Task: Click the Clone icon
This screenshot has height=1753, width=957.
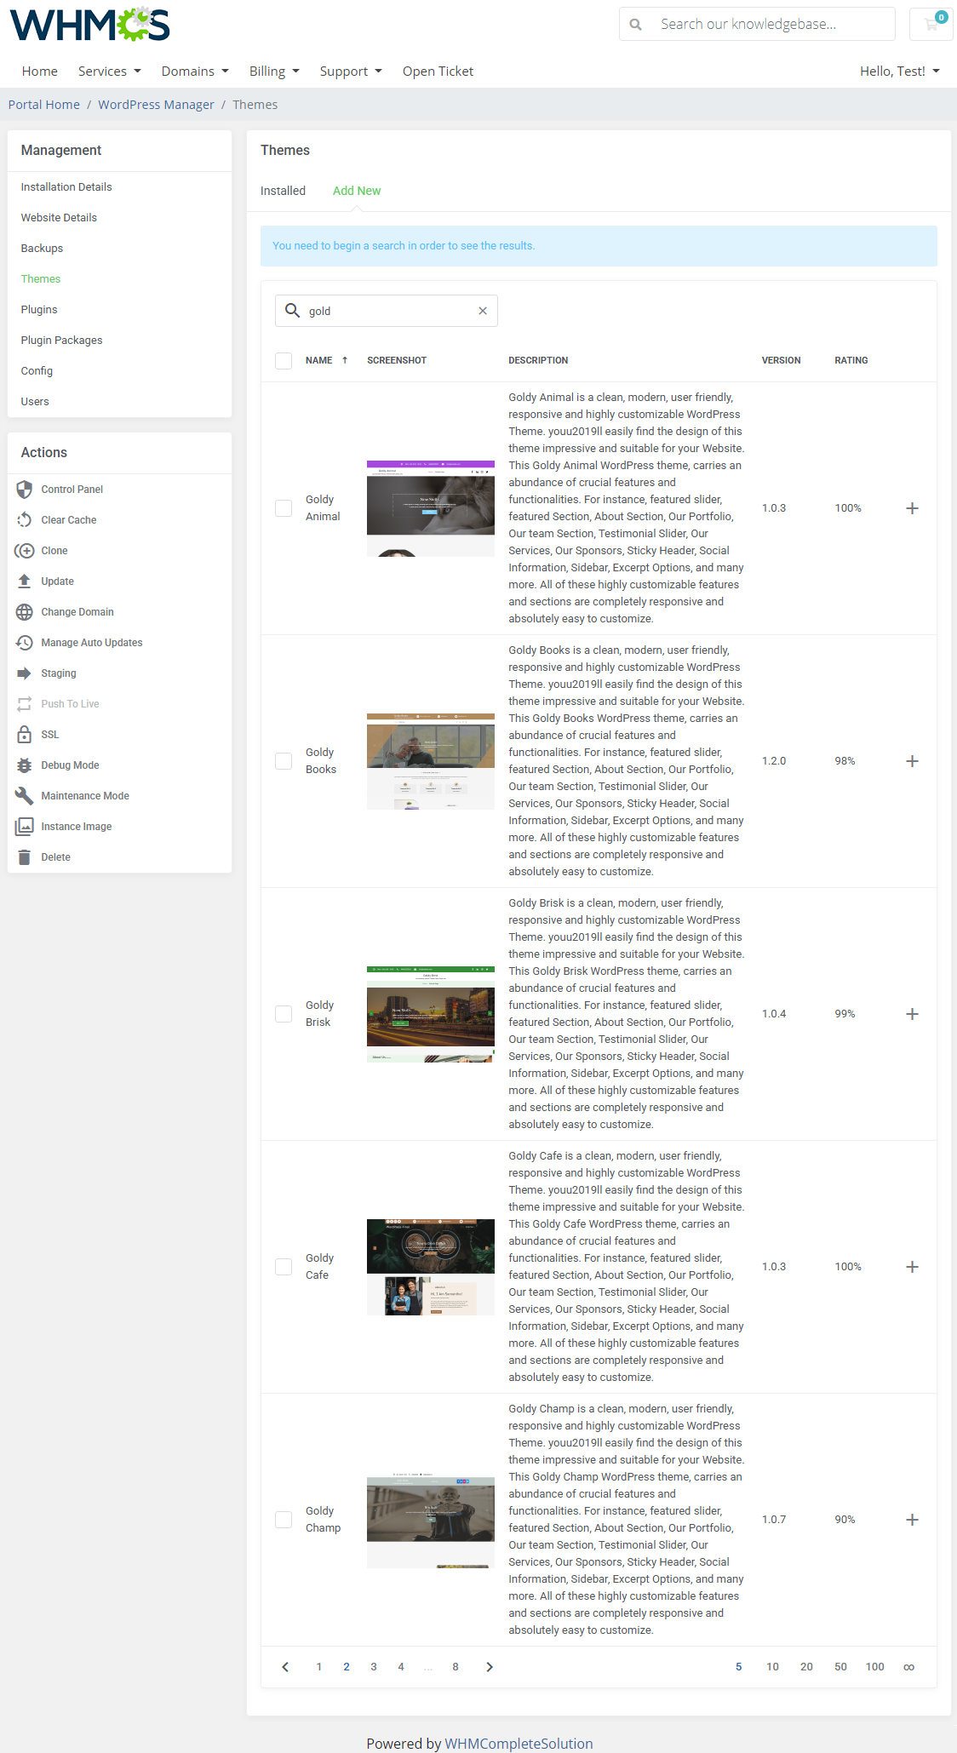Action: tap(25, 551)
